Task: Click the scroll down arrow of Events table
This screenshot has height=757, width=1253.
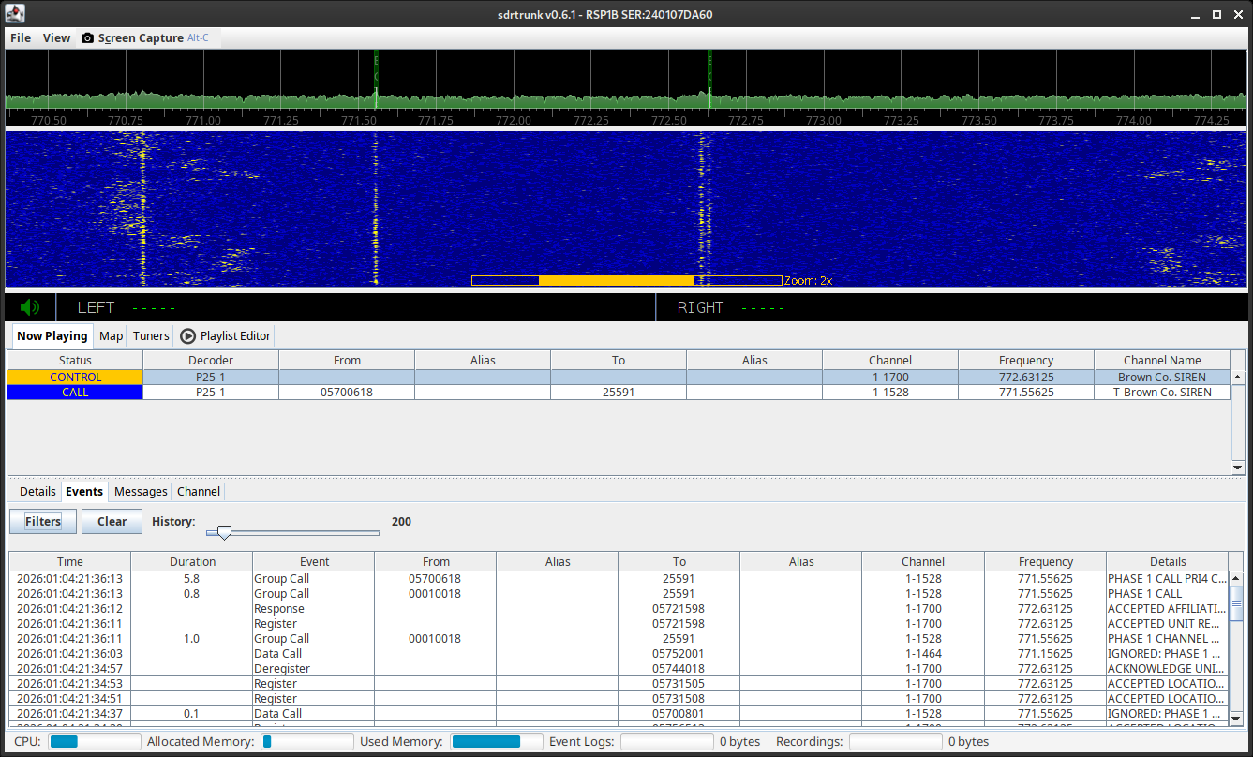Action: 1236,719
